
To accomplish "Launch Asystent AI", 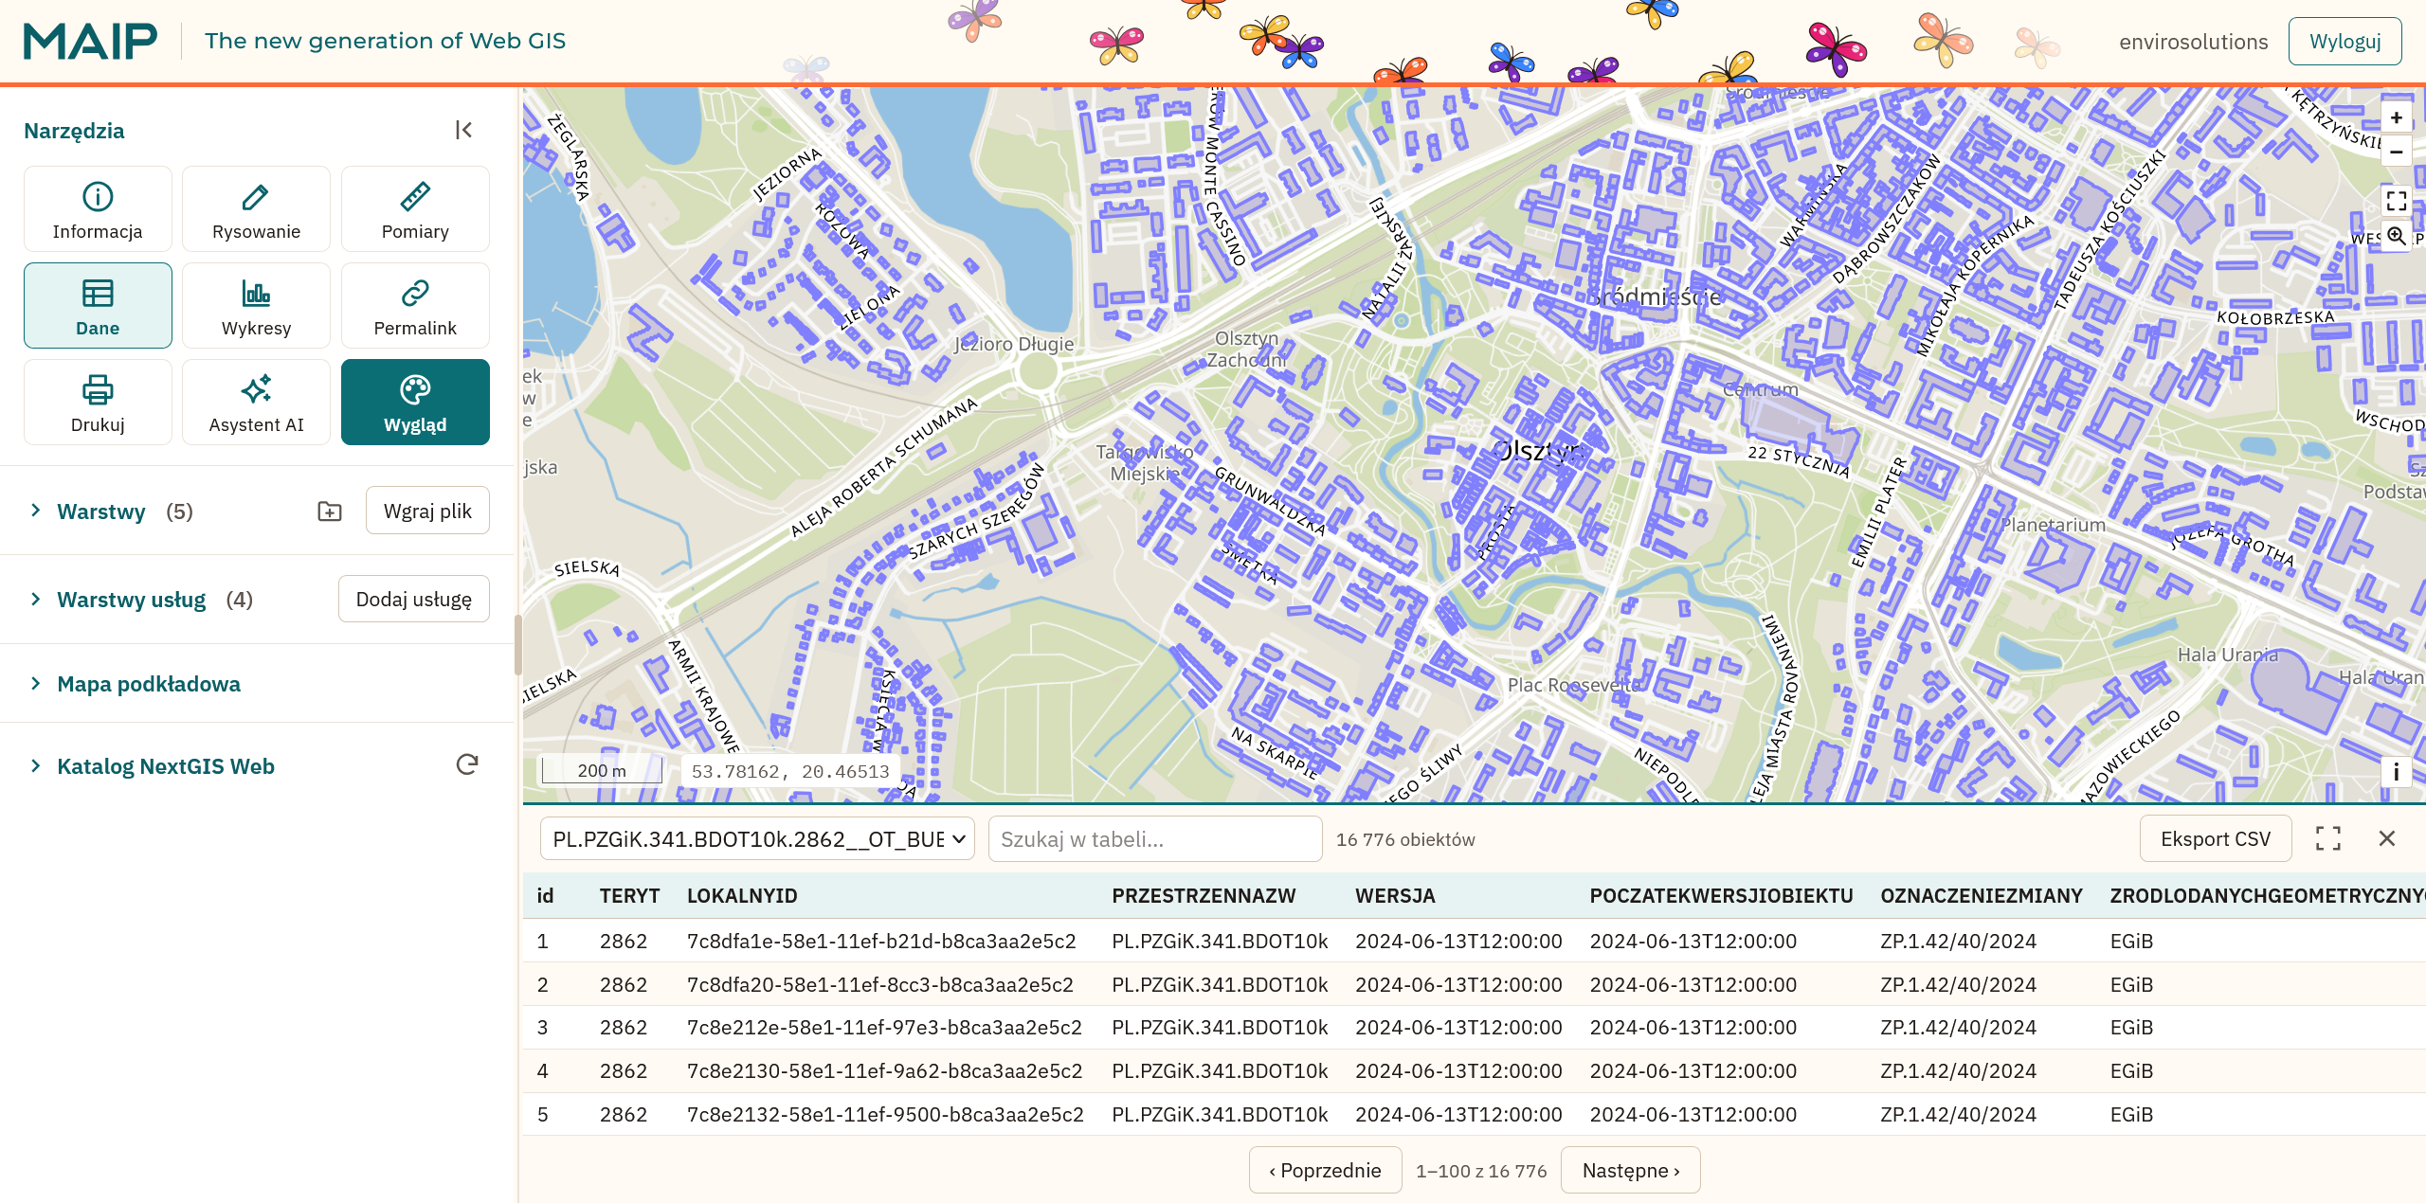I will (256, 403).
